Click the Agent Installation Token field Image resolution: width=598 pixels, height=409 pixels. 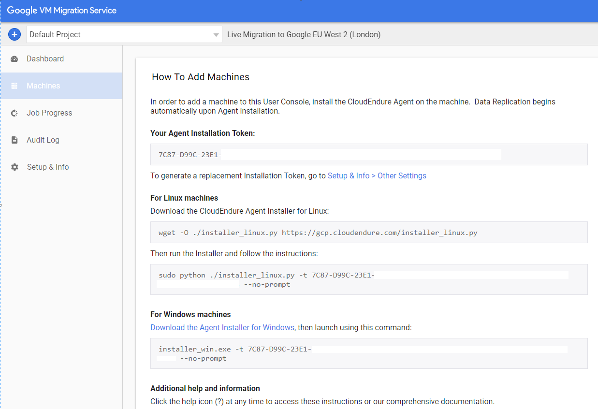(x=369, y=155)
